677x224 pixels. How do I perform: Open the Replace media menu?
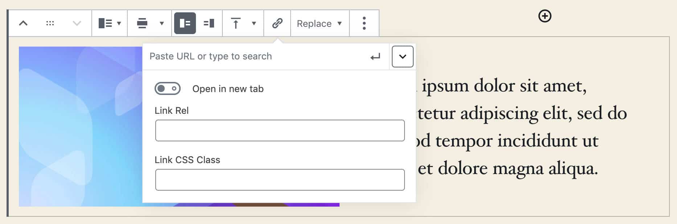pyautogui.click(x=320, y=24)
